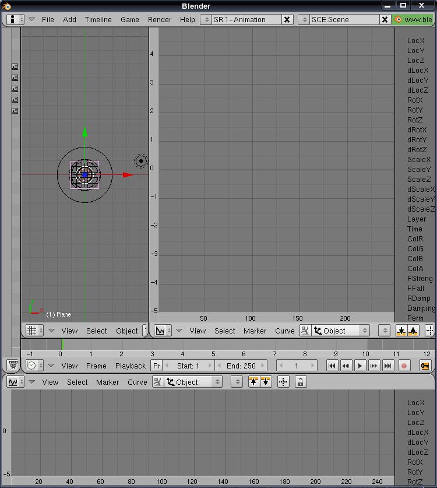Screen dimensions: 437x488
Task: Play the timeline animation
Action: [360, 366]
